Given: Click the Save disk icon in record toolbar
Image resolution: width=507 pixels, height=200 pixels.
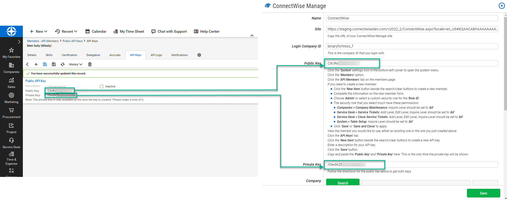Looking at the screenshot, I should point(45,64).
